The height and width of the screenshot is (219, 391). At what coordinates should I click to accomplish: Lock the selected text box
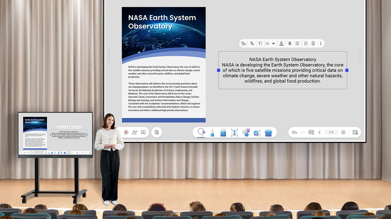tap(306, 43)
